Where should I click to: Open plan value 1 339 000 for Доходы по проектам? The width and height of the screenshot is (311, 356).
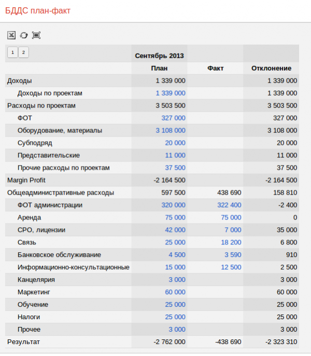(170, 93)
